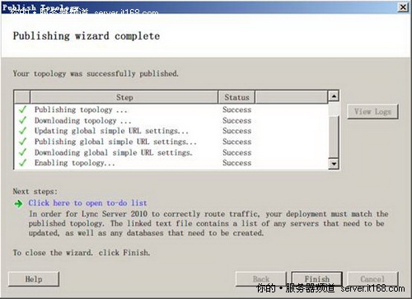Viewport: 412px width, 299px height.
Task: Click Success status of Downloading topology row
Action: pos(236,120)
